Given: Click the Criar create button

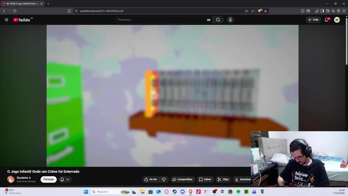Looking at the screenshot, I should click(x=313, y=20).
